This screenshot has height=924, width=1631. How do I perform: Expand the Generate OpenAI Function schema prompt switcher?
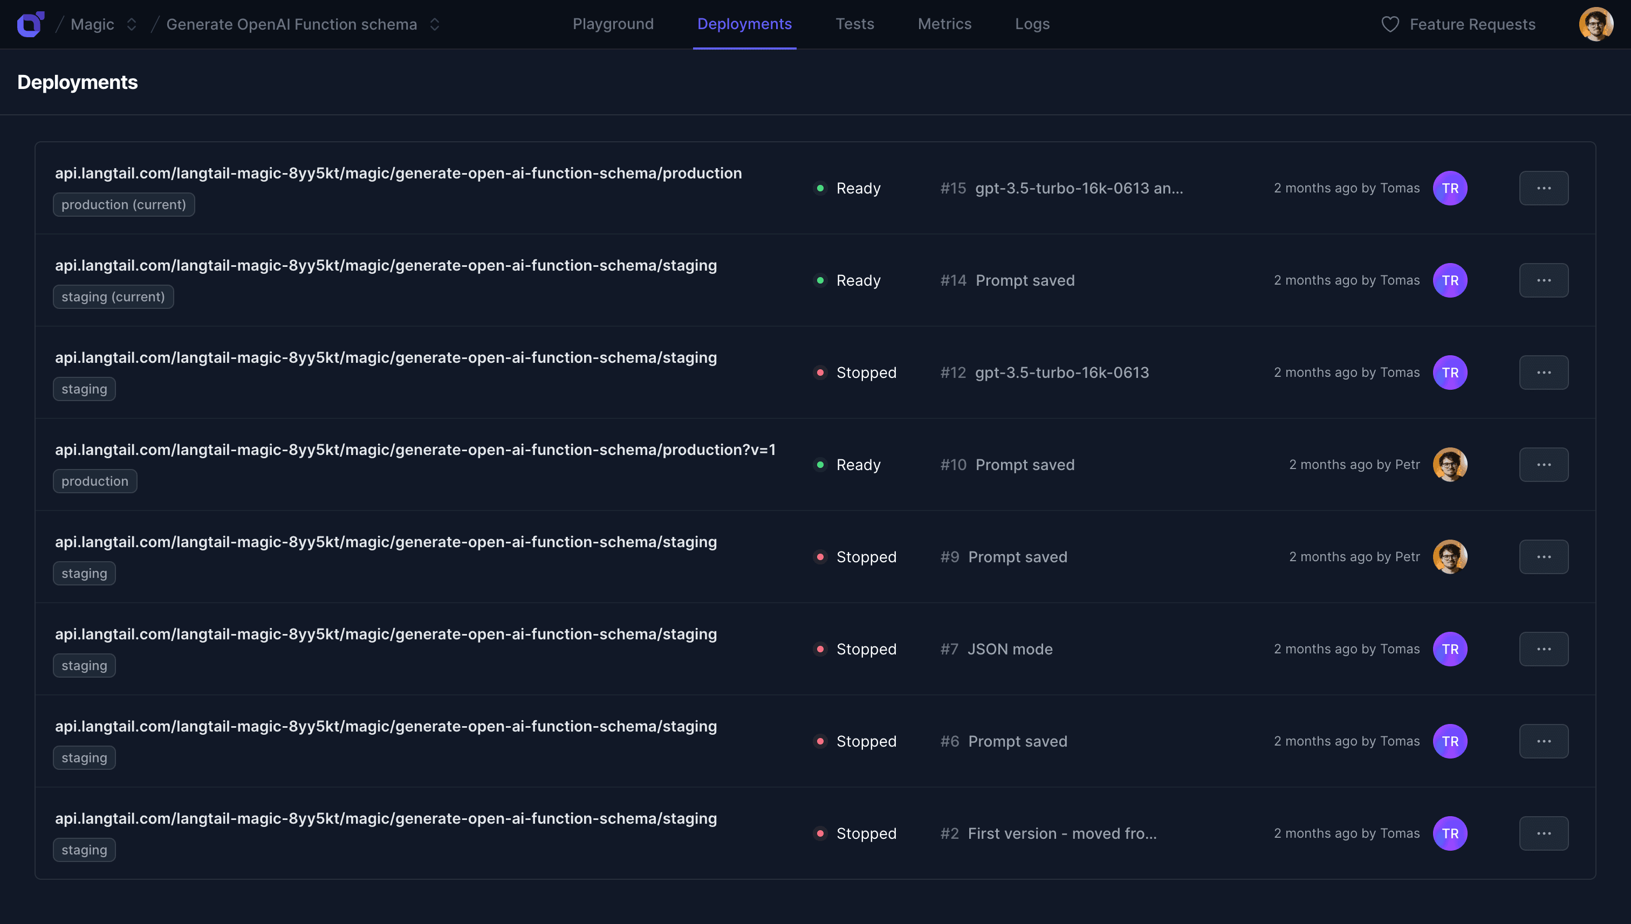pos(435,24)
